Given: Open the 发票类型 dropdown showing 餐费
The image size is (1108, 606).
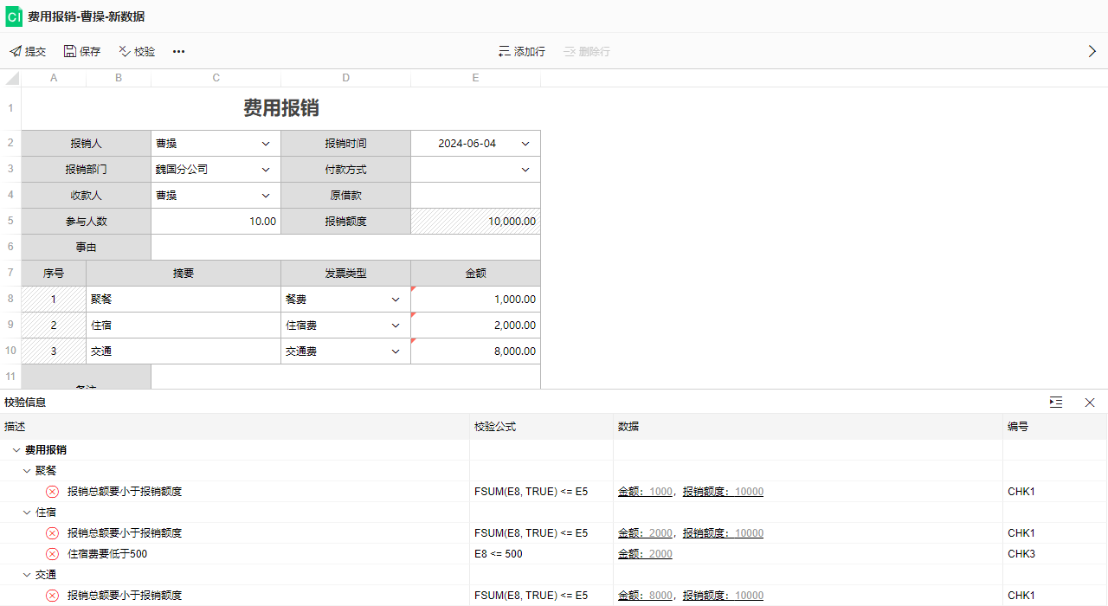Looking at the screenshot, I should pyautogui.click(x=395, y=300).
